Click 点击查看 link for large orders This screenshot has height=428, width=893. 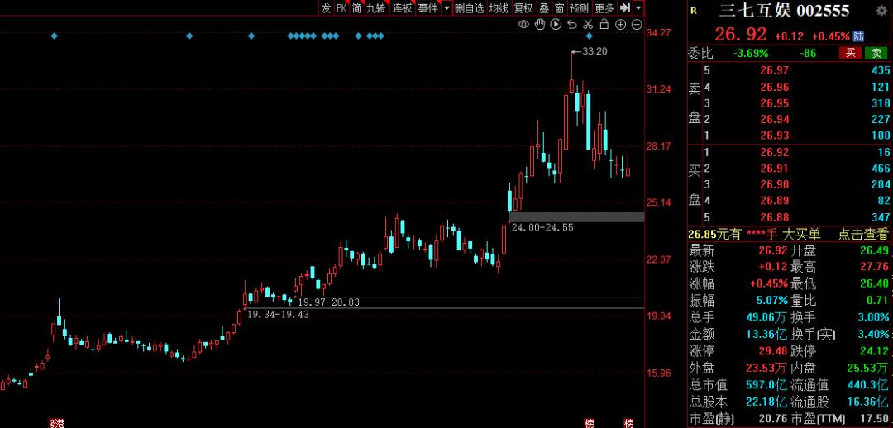[x=862, y=234]
